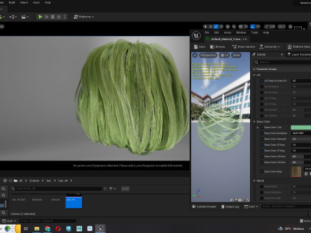The image size is (311, 233).
Task: Open the viewport layout grid icon
Action: point(290,27)
